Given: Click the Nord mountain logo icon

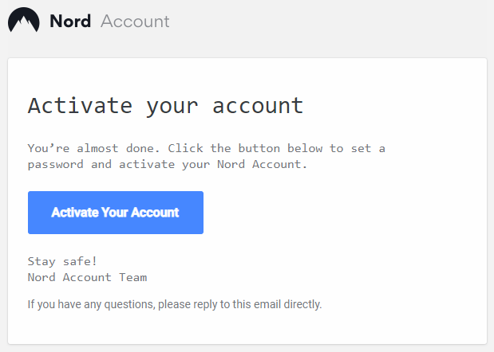Looking at the screenshot, I should coord(24,20).
